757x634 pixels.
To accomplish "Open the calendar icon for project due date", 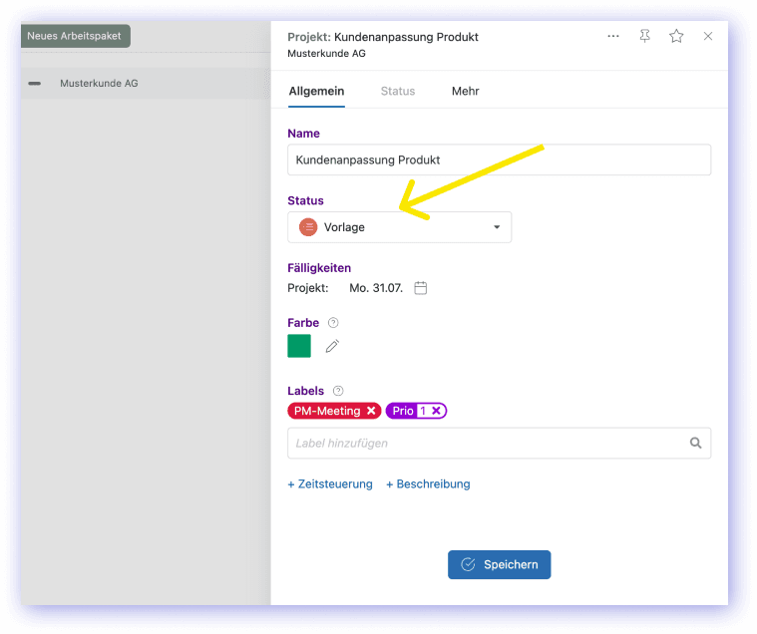I will [x=421, y=288].
